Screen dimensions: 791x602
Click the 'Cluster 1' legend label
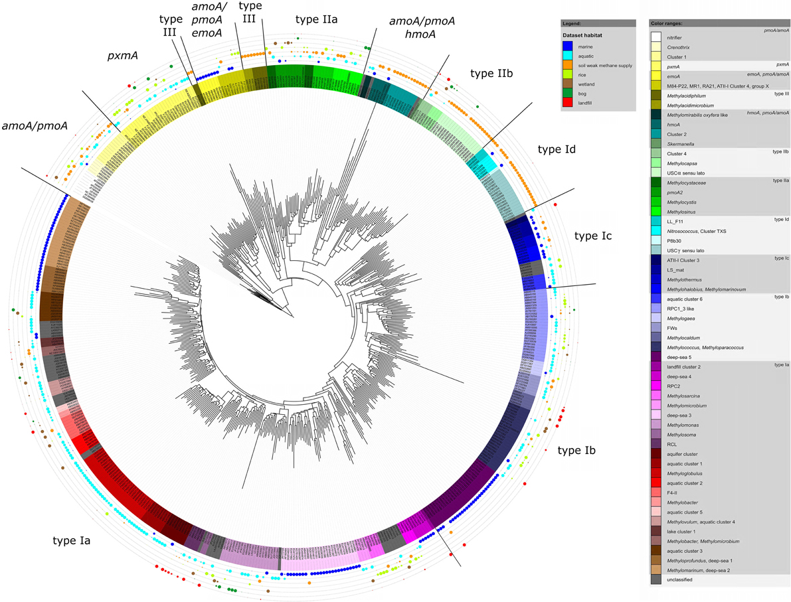tap(675, 57)
